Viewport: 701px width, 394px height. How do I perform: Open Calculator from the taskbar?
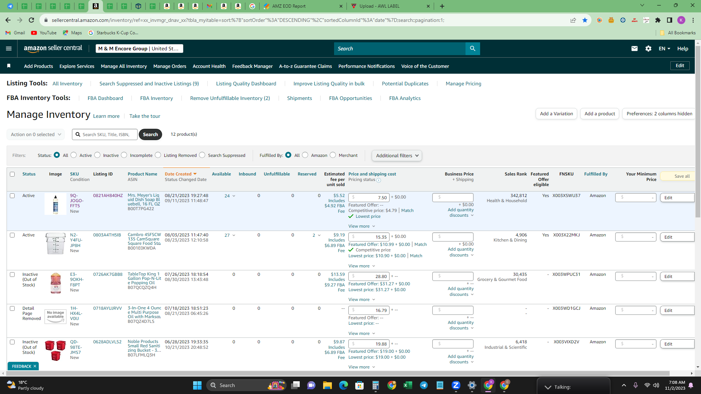coord(376,385)
